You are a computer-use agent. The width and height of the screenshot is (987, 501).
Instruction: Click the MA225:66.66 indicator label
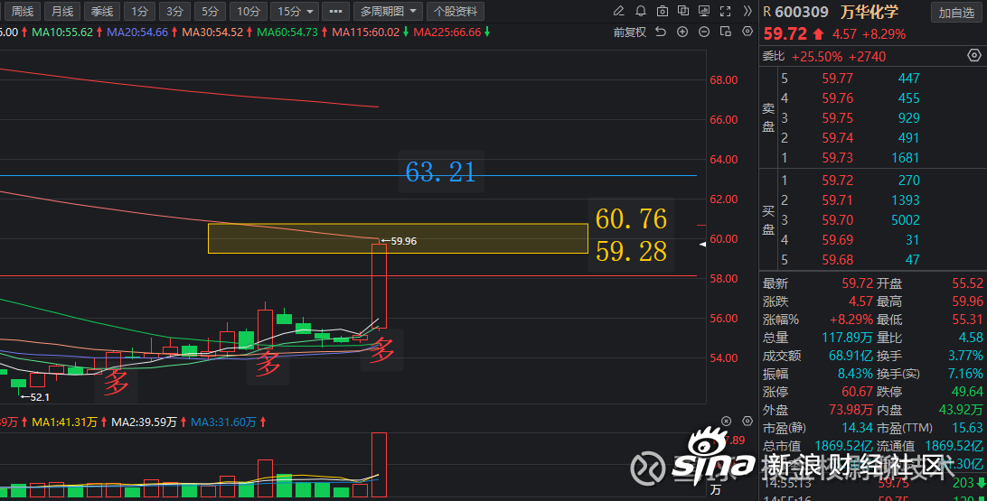(x=446, y=32)
